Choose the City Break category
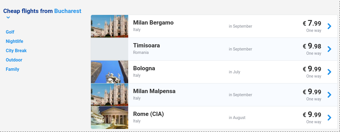 point(16,50)
